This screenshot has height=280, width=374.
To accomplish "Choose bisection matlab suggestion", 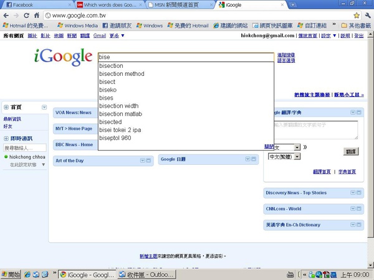I will click(x=186, y=114).
